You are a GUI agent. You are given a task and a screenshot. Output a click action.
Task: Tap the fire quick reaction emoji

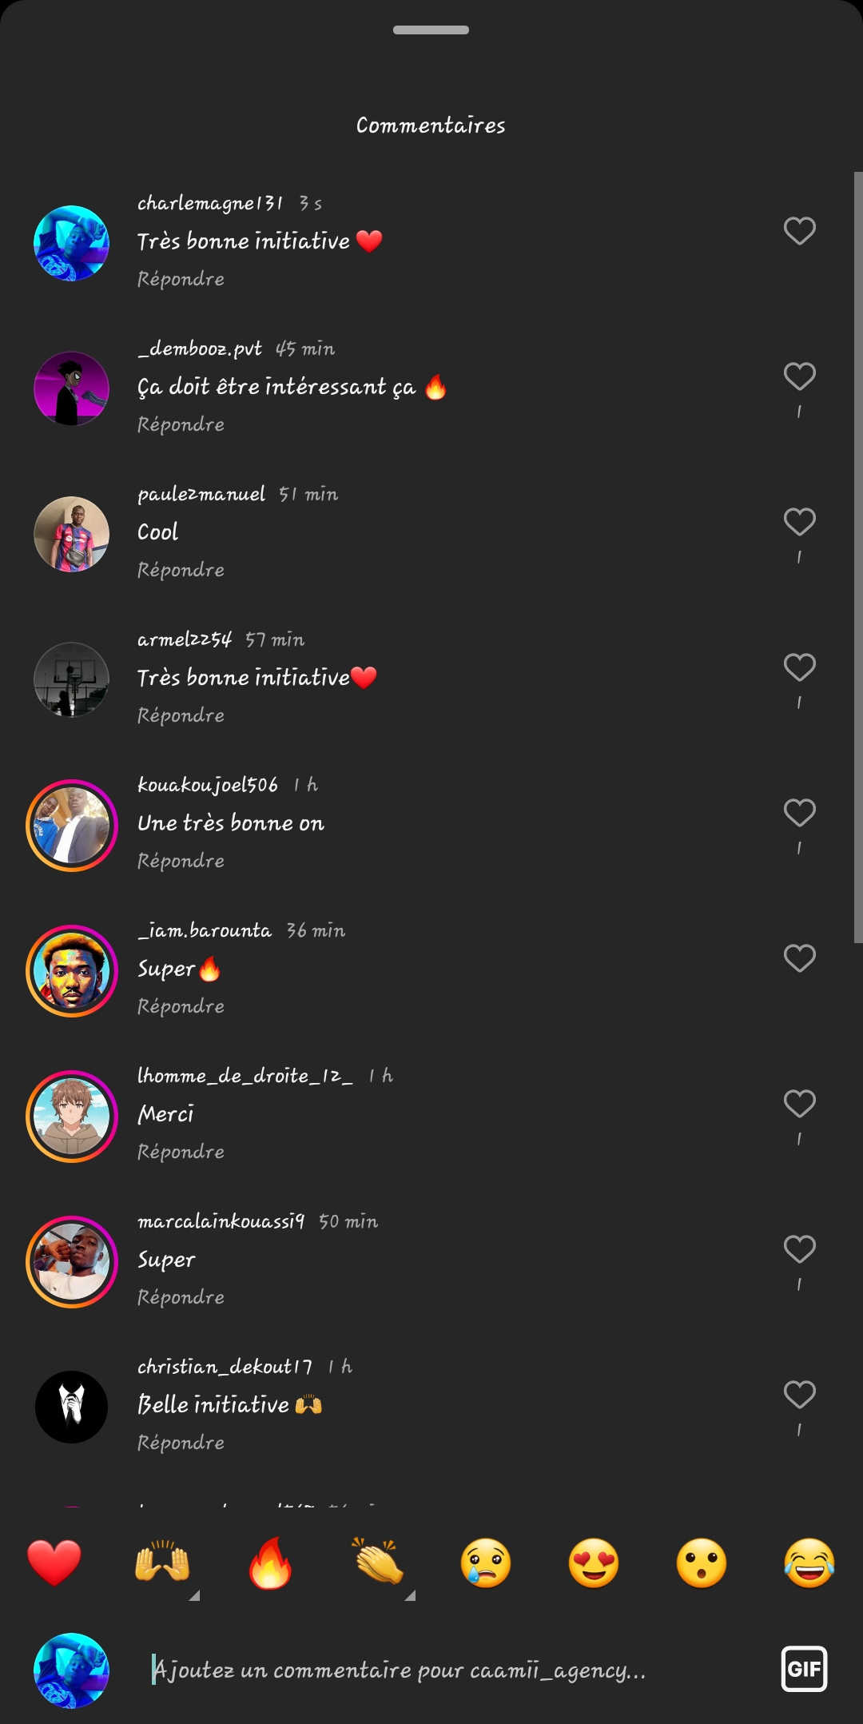point(270,1563)
